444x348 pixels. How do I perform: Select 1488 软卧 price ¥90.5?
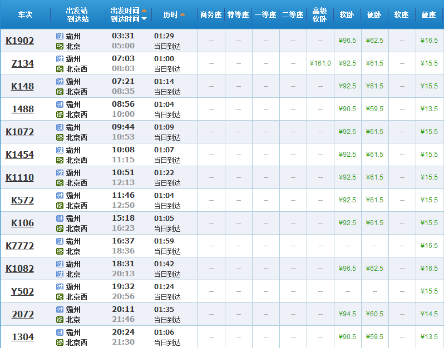(347, 109)
